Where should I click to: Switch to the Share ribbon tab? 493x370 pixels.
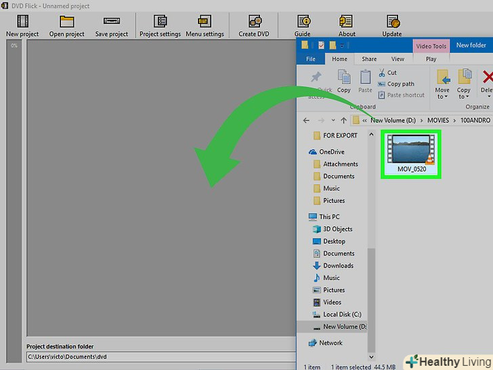[369, 59]
